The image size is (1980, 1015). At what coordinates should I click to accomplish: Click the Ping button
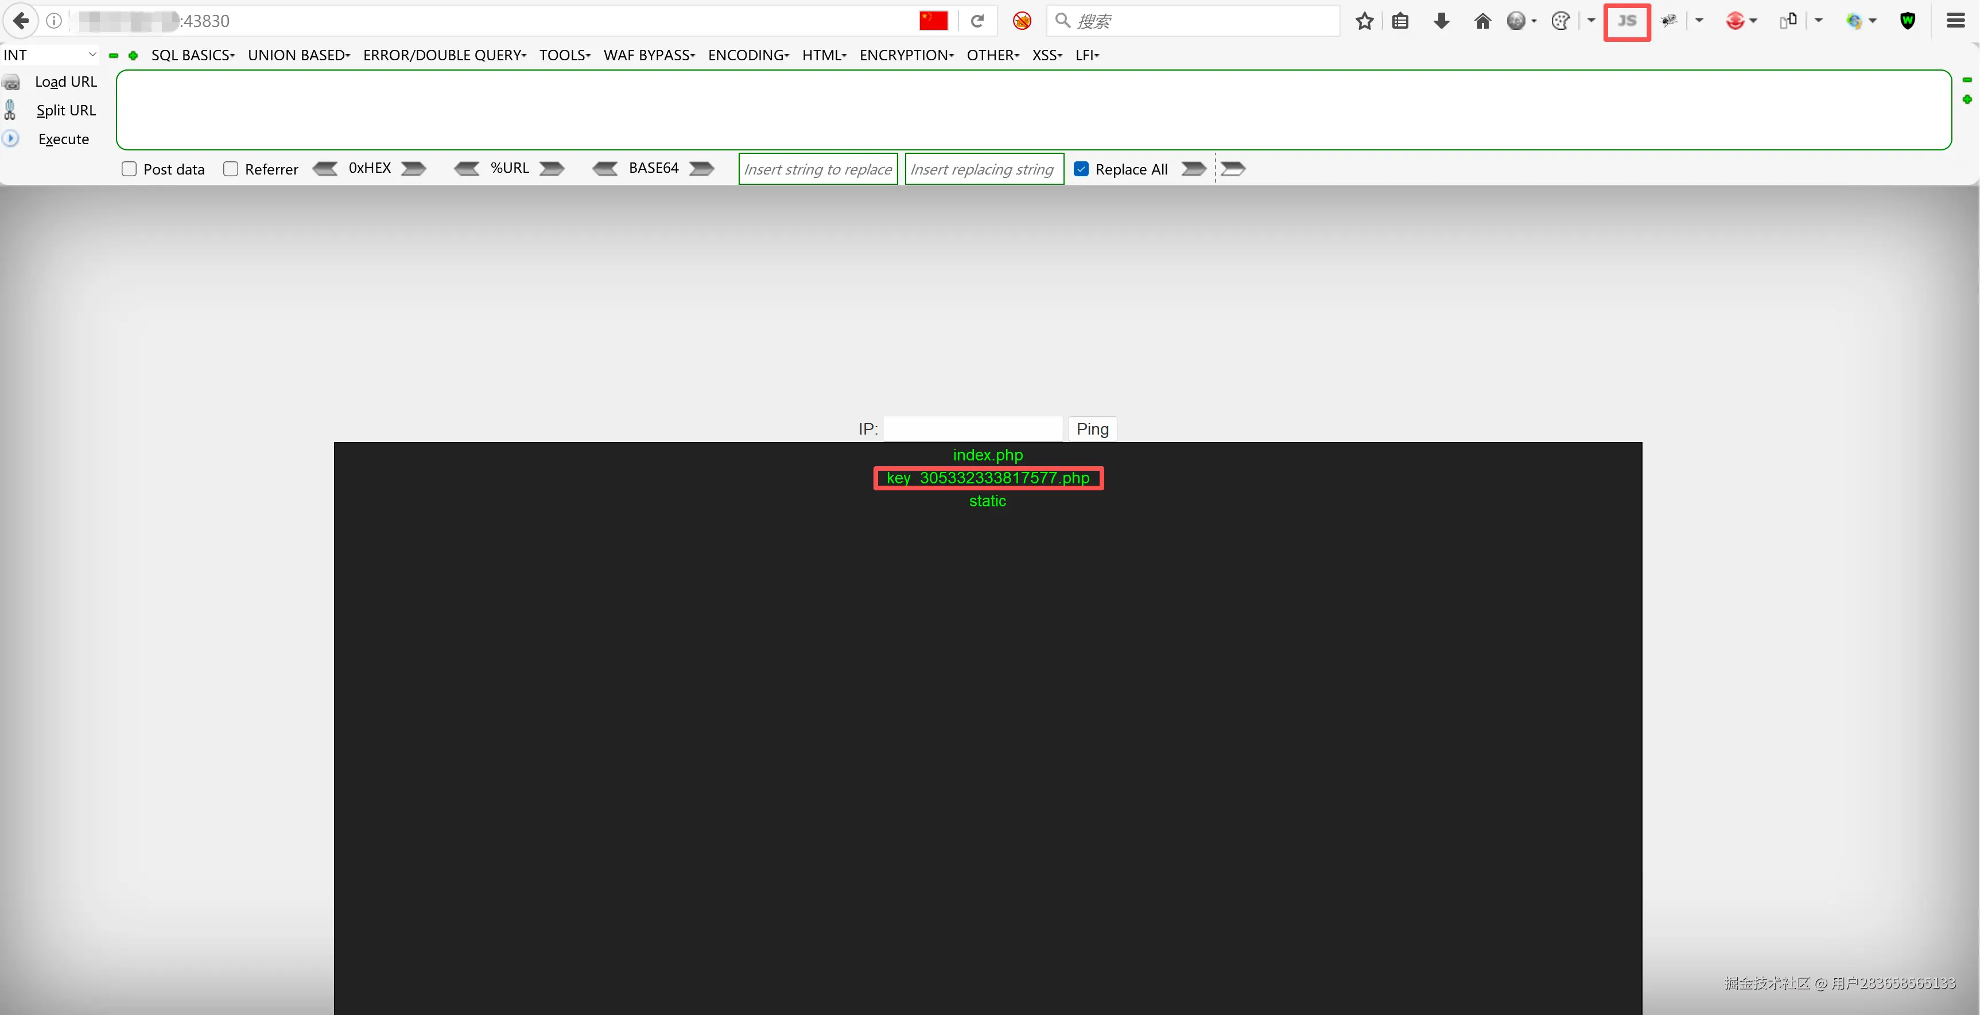coord(1092,428)
